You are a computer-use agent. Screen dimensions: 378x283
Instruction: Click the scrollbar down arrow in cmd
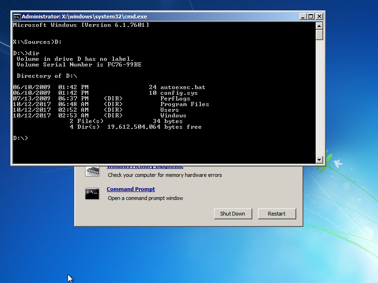coord(319,159)
